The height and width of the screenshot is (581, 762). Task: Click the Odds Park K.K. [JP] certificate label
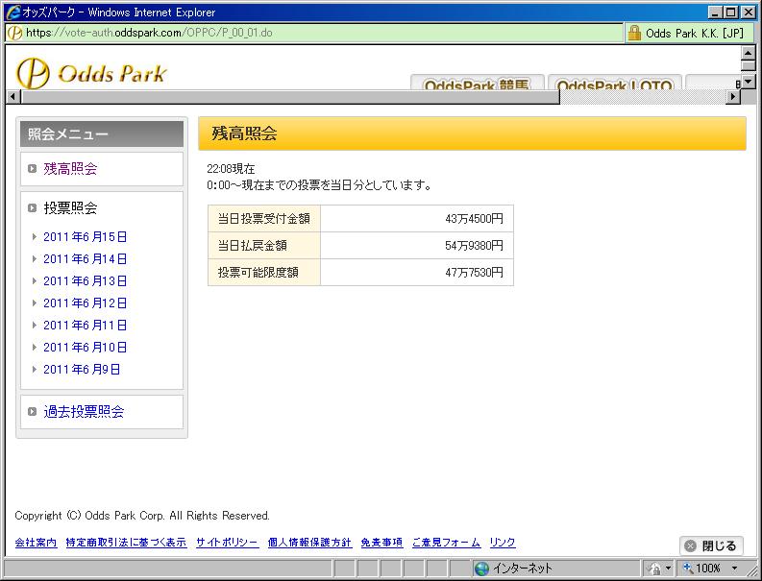695,33
